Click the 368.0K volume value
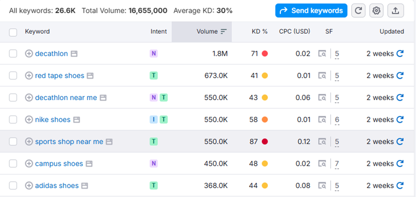Image resolution: width=416 pixels, height=197 pixels. tap(216, 185)
